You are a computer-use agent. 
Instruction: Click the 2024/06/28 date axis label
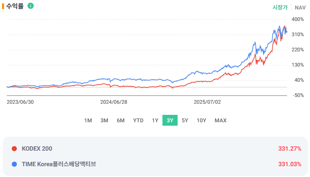pyautogui.click(x=114, y=102)
